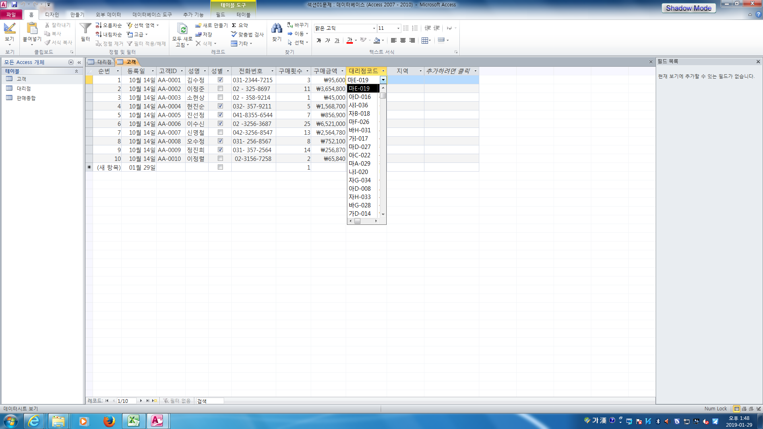Uncheck gender checkbox for 김수정
Image resolution: width=763 pixels, height=429 pixels.
click(x=220, y=80)
